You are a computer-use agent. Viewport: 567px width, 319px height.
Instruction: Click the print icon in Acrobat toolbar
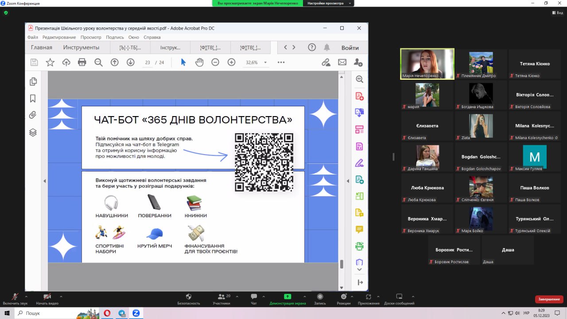coord(82,62)
